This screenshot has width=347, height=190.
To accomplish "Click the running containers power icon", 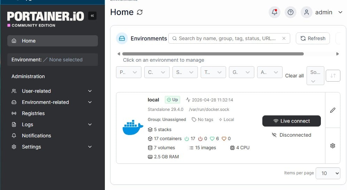I will pos(187,139).
